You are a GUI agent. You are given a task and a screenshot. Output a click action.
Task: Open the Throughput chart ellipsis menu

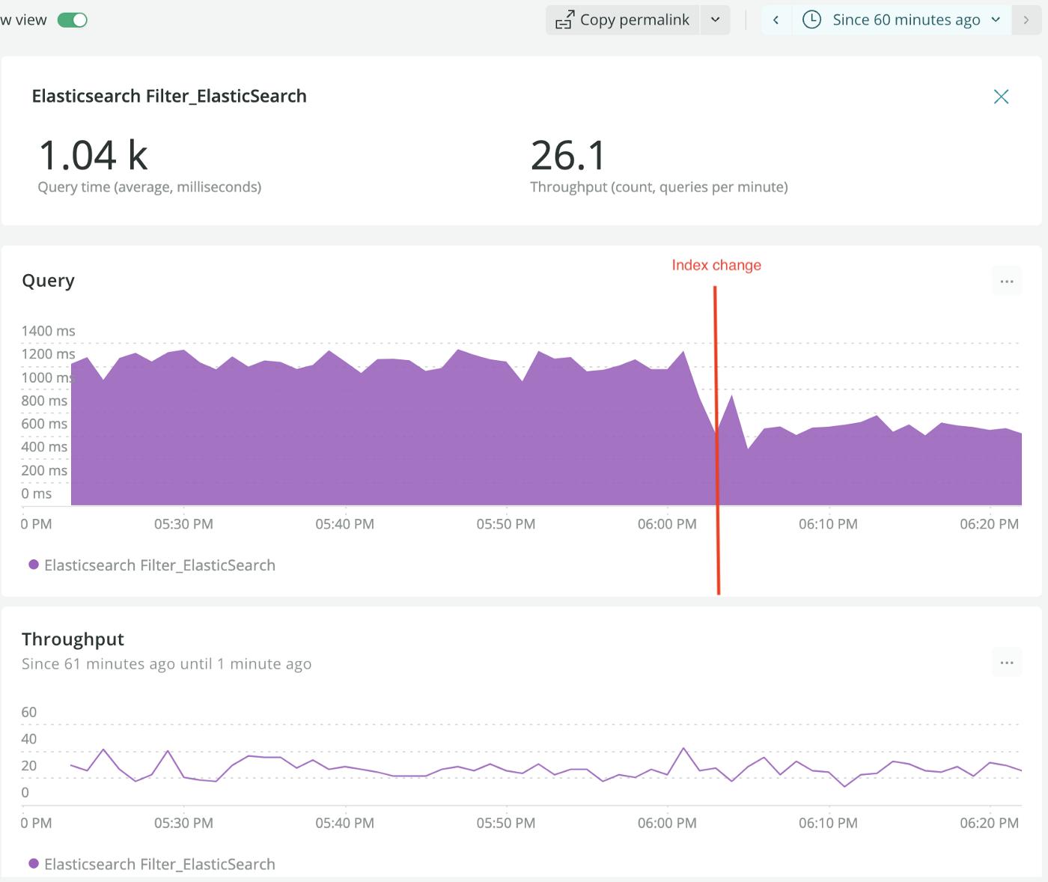pyautogui.click(x=1006, y=662)
